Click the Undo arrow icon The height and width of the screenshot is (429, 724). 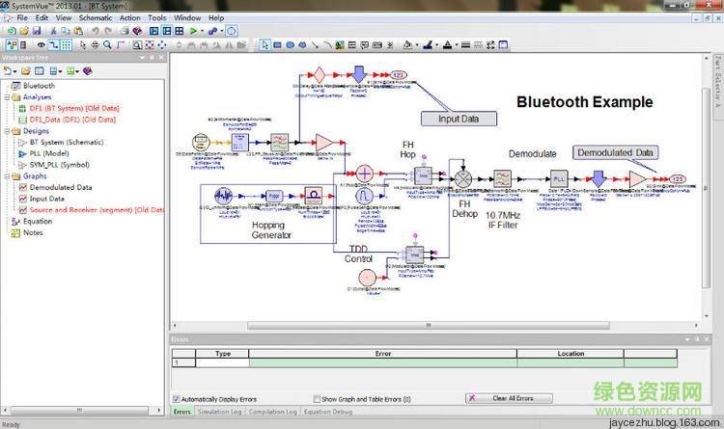pos(95,31)
